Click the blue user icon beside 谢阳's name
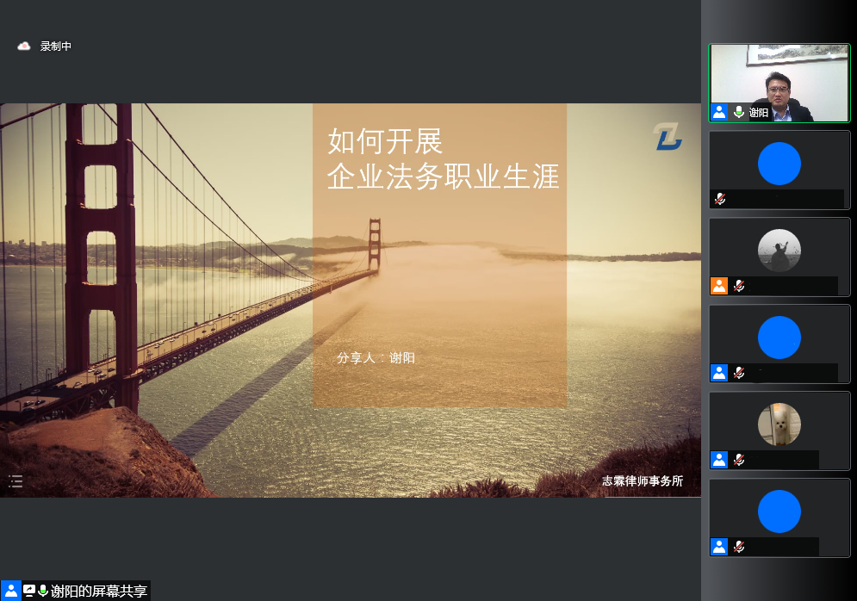This screenshot has width=857, height=601. [x=719, y=112]
